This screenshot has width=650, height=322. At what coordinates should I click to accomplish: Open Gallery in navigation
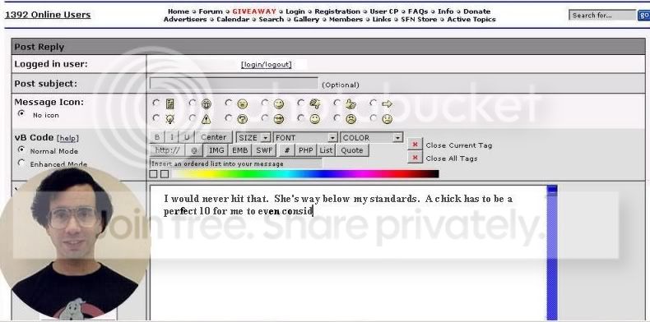[306, 20]
